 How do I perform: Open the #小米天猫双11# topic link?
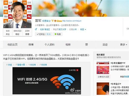click(118, 63)
